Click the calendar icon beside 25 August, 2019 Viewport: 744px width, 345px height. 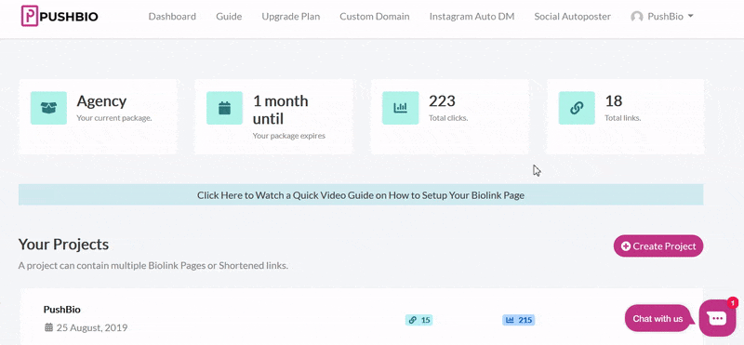pyautogui.click(x=48, y=327)
